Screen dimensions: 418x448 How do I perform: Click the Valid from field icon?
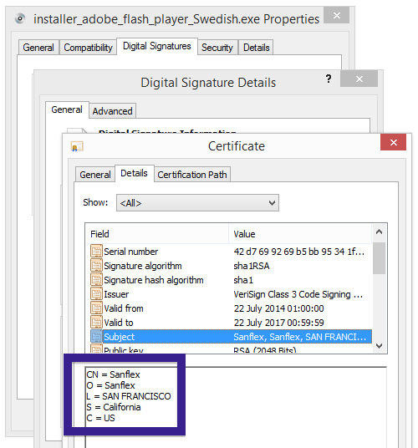pos(96,308)
